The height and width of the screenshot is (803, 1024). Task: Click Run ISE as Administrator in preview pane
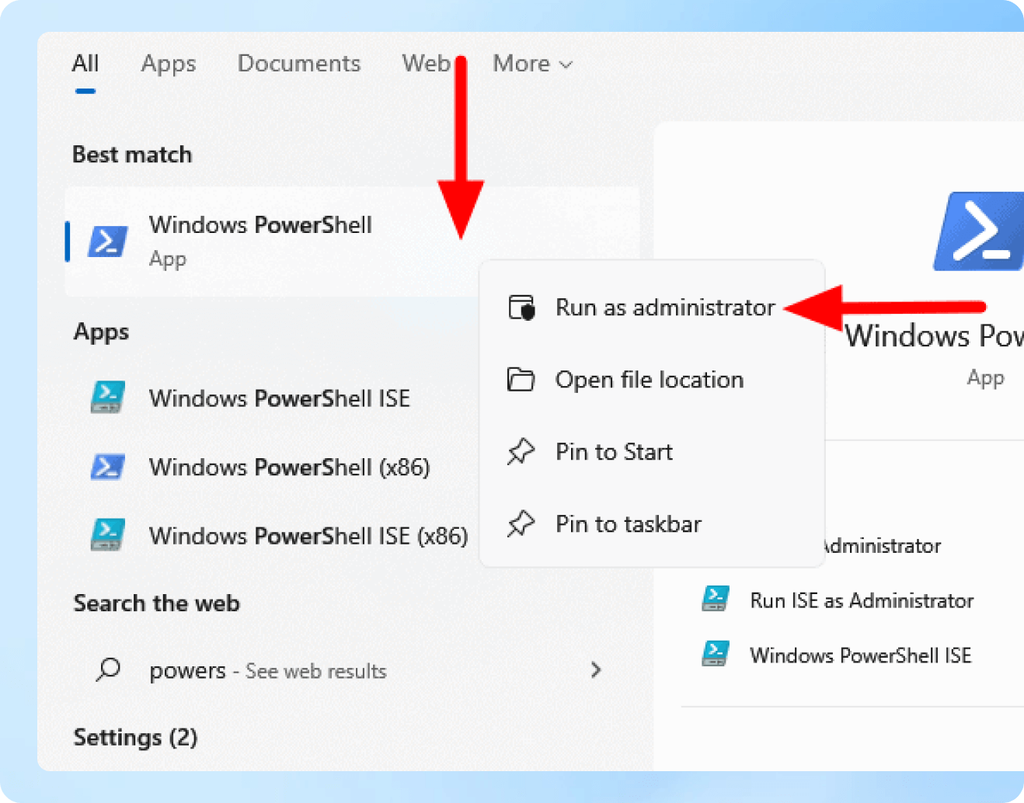(861, 600)
